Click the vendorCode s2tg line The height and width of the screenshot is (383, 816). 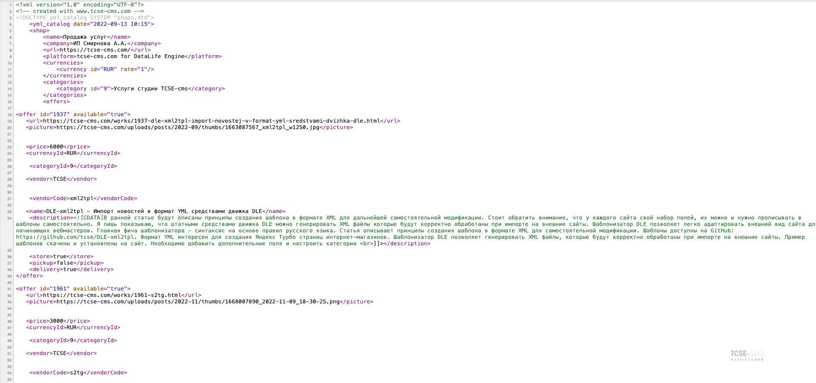click(78, 373)
